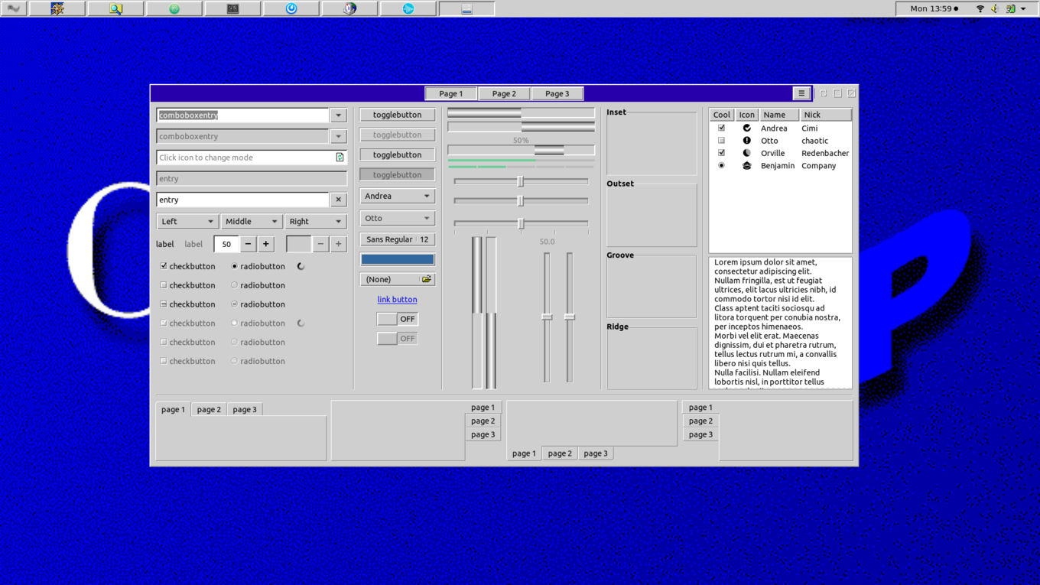Expand the Andrea combo box
The image size is (1040, 585).
[397, 196]
